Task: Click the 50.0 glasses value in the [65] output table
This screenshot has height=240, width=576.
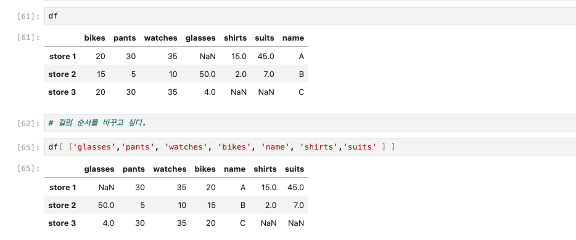Action: (106, 206)
